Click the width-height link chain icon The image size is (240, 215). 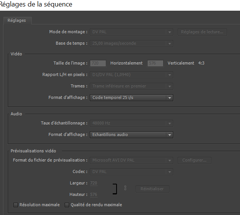point(125,188)
